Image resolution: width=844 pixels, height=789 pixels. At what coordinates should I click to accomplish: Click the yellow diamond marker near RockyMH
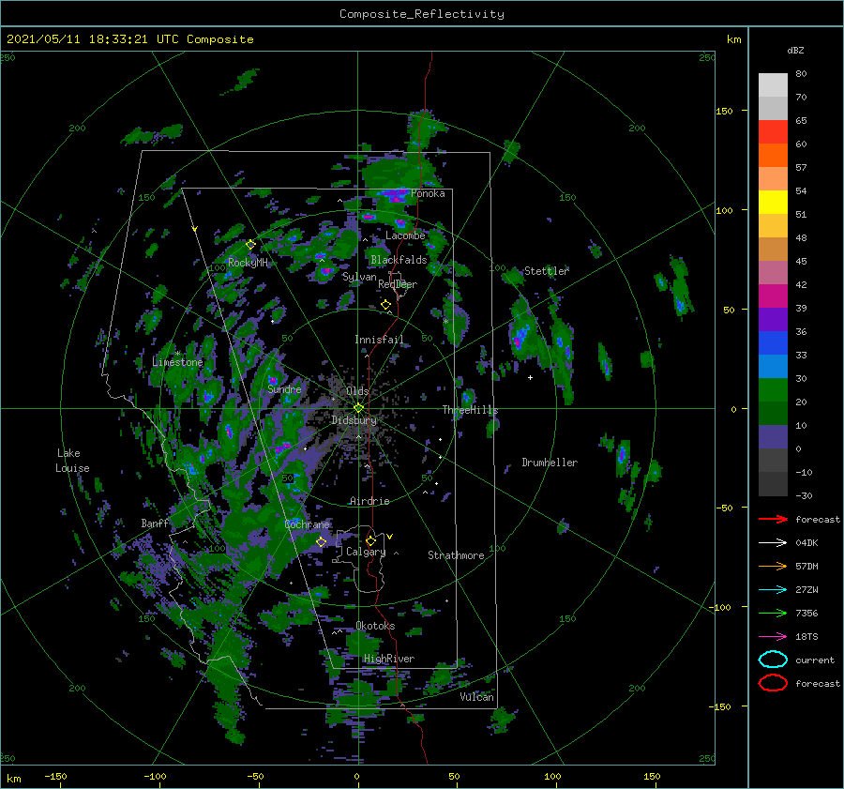tap(250, 245)
